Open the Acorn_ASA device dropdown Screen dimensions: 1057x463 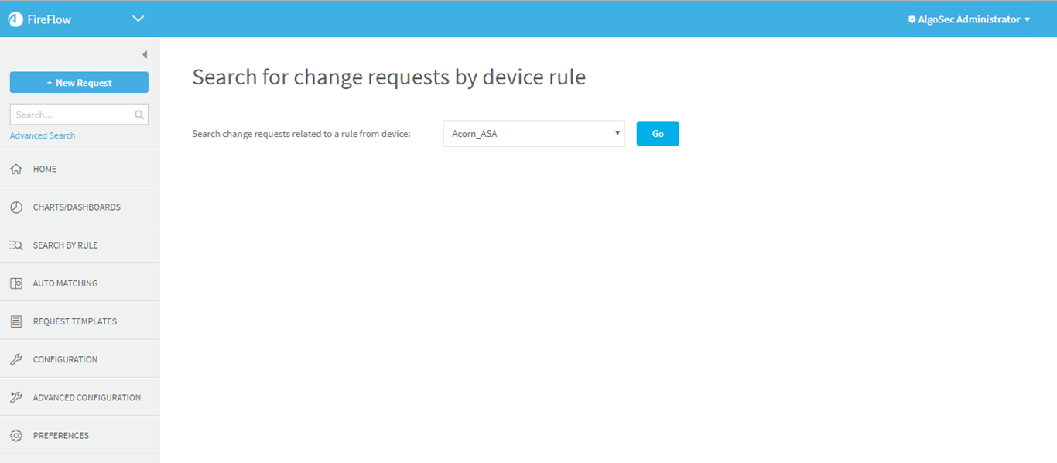click(534, 134)
